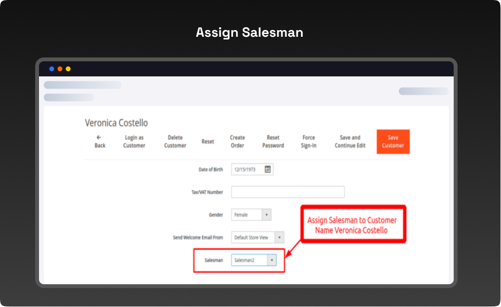The image size is (501, 307).
Task: Open the Send Welcome Email From dropdown
Action: pyautogui.click(x=279, y=237)
